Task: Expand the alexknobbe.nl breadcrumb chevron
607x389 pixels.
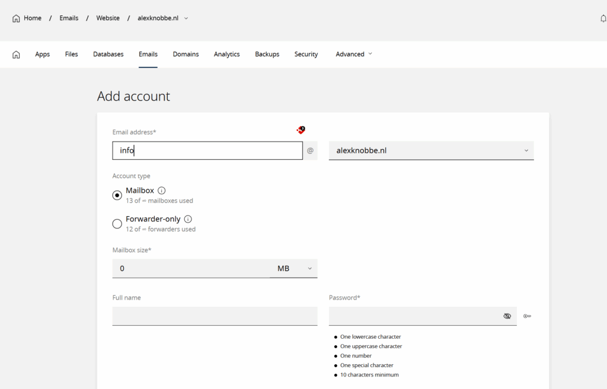Action: coord(186,18)
